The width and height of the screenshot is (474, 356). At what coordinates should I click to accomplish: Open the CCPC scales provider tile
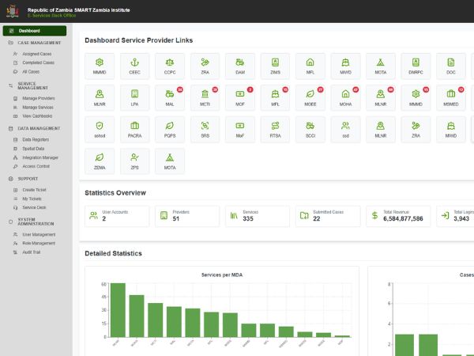170,66
